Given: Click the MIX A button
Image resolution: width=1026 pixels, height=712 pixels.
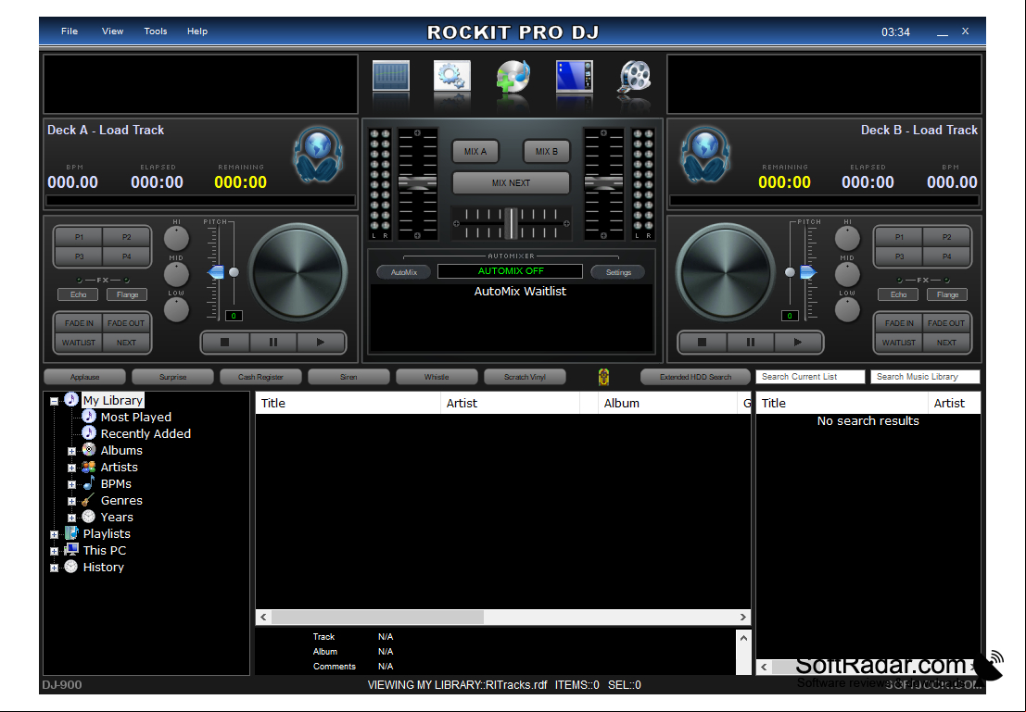Looking at the screenshot, I should click(x=475, y=151).
